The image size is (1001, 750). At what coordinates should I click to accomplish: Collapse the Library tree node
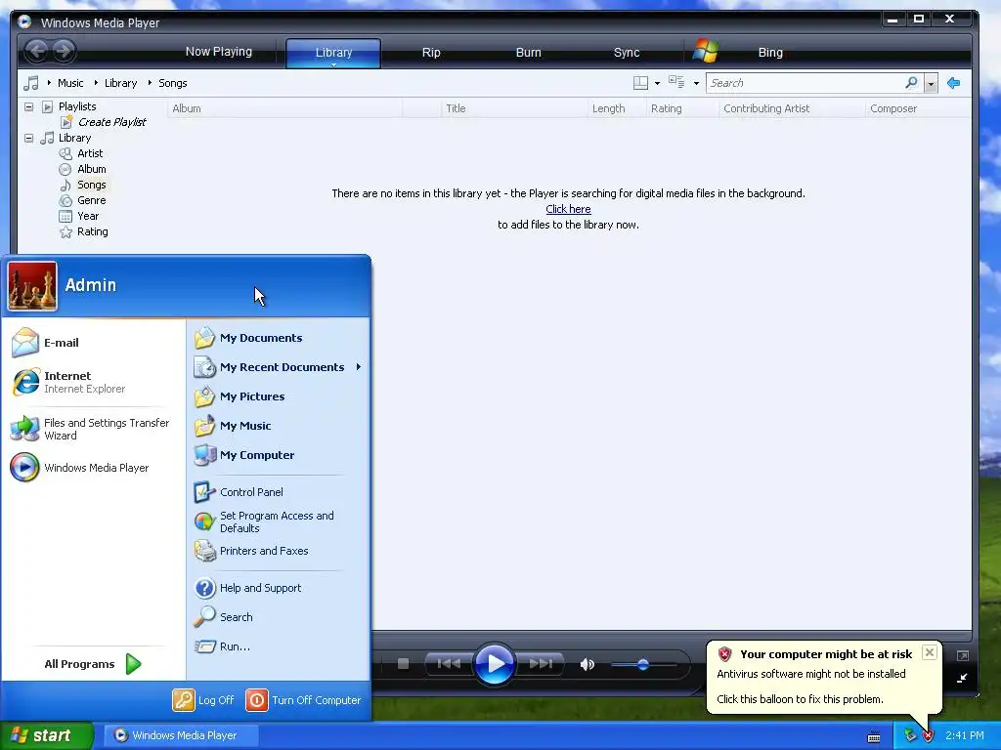tap(28, 138)
